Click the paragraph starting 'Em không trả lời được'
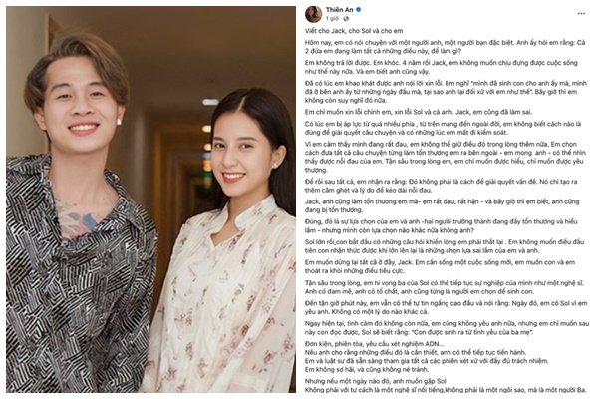This screenshot has width=598, height=399. (x=442, y=67)
